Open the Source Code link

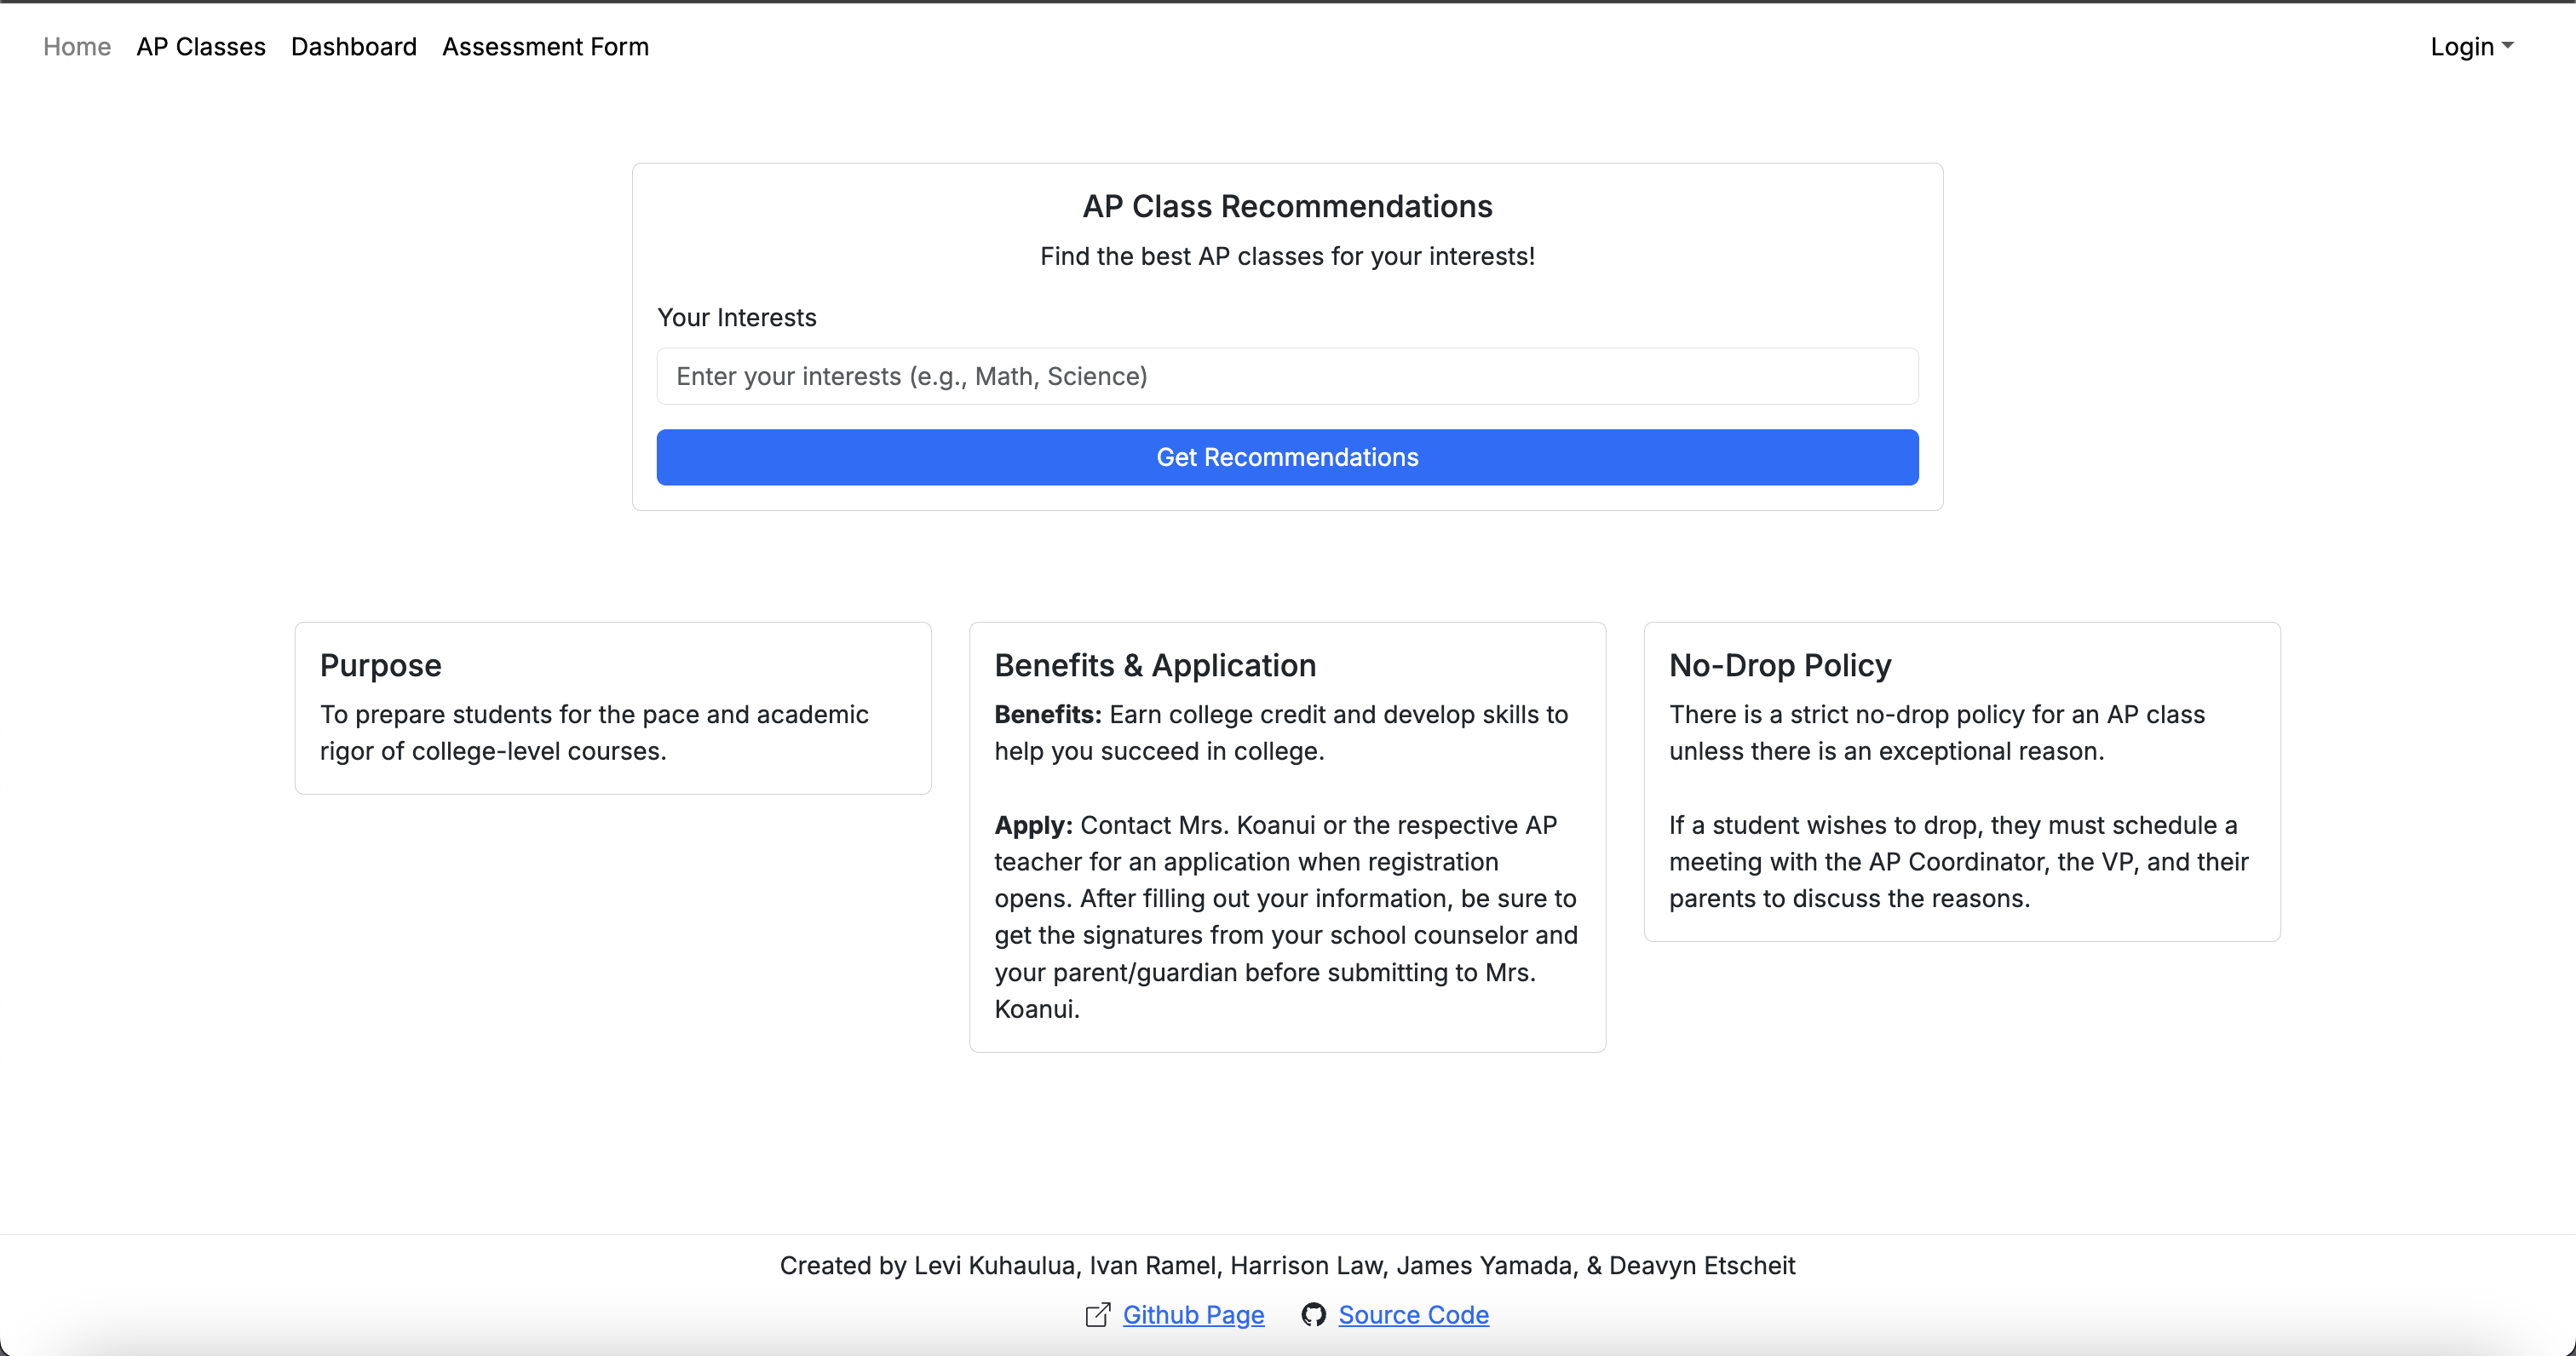pos(1413,1315)
